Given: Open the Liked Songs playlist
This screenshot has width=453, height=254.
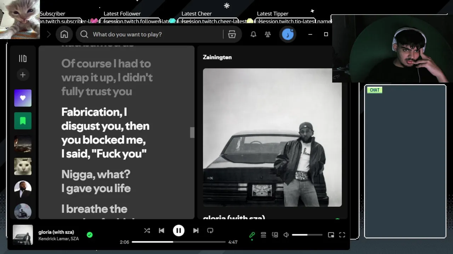Looking at the screenshot, I should (23, 98).
